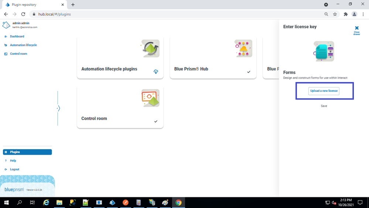The height and width of the screenshot is (208, 369).
Task: Open the Blue Prism® Hub card title
Action: pos(191,69)
